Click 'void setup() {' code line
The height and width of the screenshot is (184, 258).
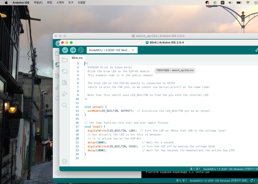click(95, 107)
